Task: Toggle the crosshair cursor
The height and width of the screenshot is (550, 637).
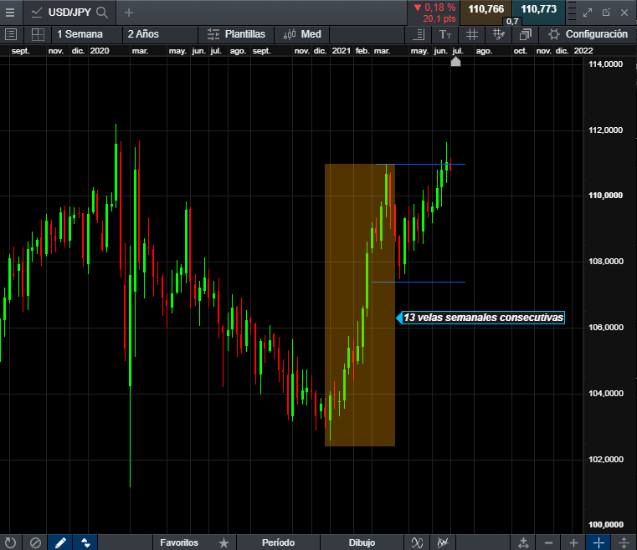Action: click(598, 542)
